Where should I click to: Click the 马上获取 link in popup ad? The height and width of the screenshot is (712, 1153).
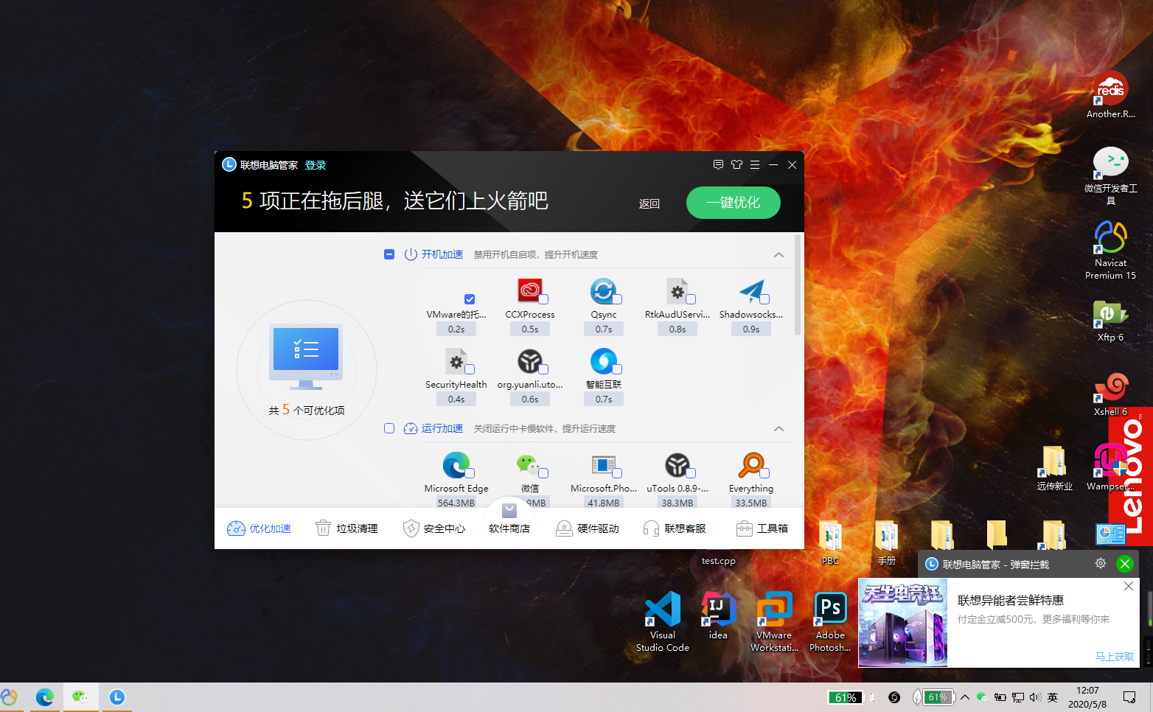coord(1115,657)
